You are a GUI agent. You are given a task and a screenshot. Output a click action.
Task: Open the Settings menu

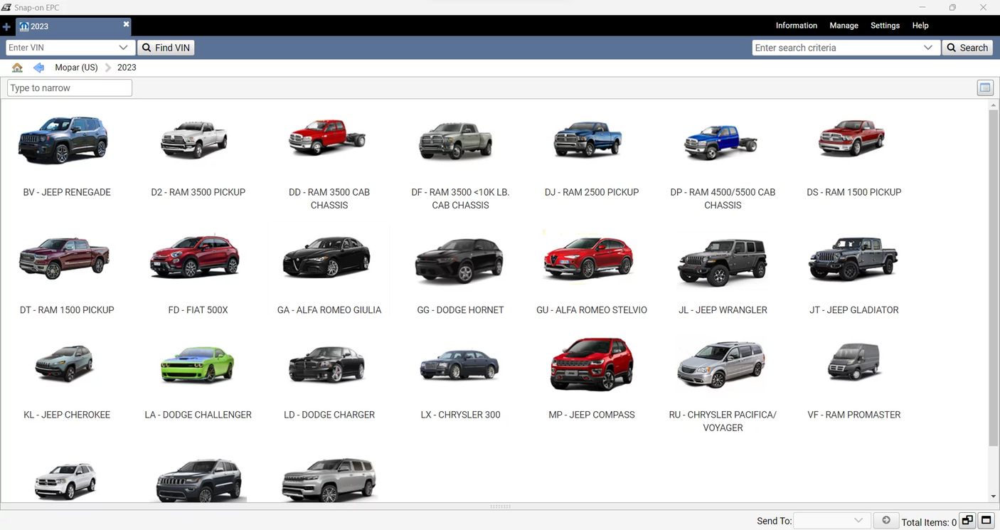pos(885,25)
